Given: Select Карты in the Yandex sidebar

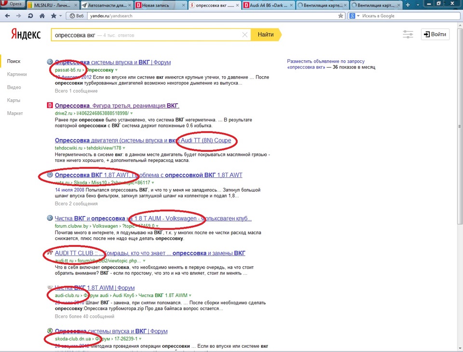Looking at the screenshot, I should pos(14,100).
